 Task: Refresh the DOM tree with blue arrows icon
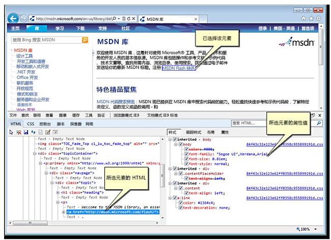coord(33,132)
